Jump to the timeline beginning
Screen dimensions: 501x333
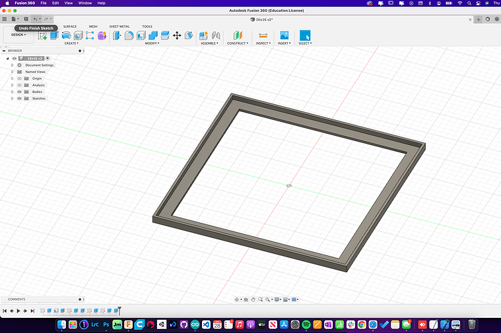[5, 311]
